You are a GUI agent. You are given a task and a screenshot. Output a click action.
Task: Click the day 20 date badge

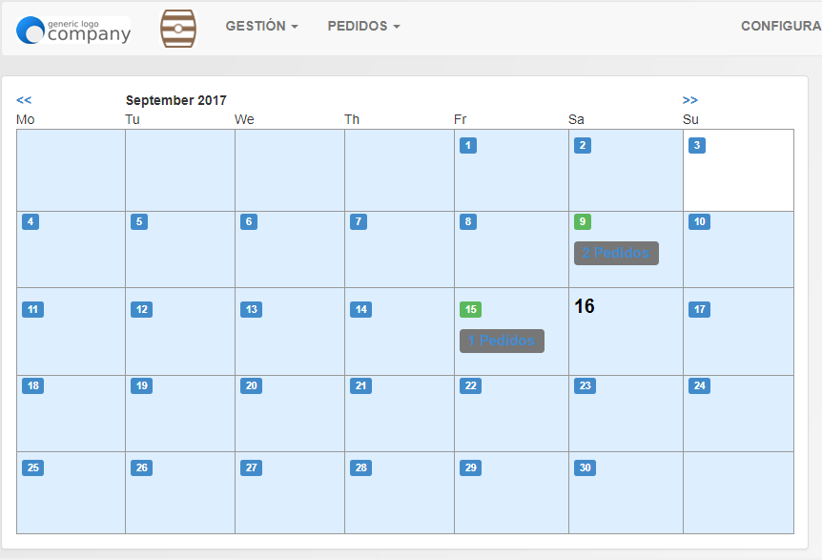(x=251, y=386)
